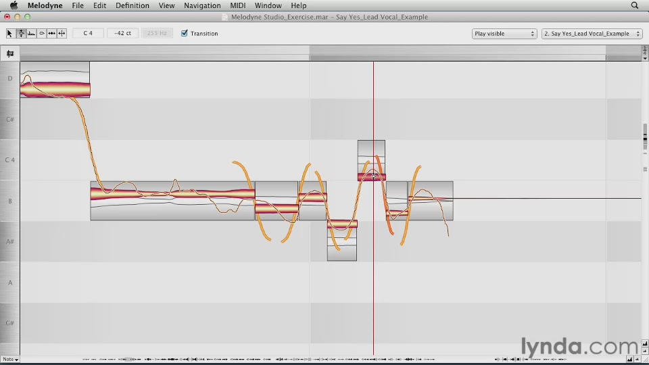
Task: Click the A pitch key in ruler
Action: (x=10, y=283)
